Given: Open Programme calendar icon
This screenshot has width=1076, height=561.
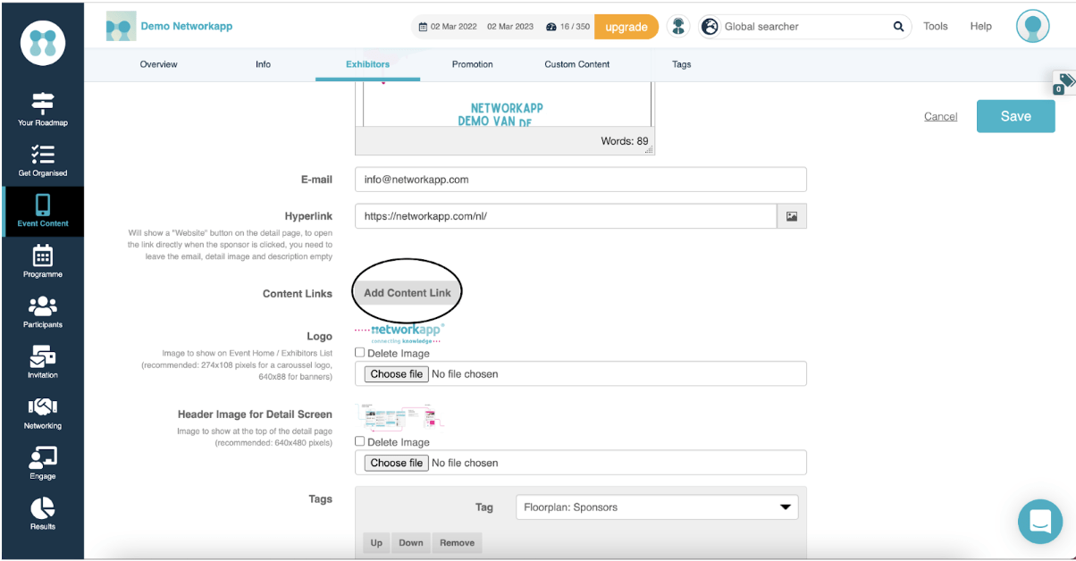Looking at the screenshot, I should [43, 255].
